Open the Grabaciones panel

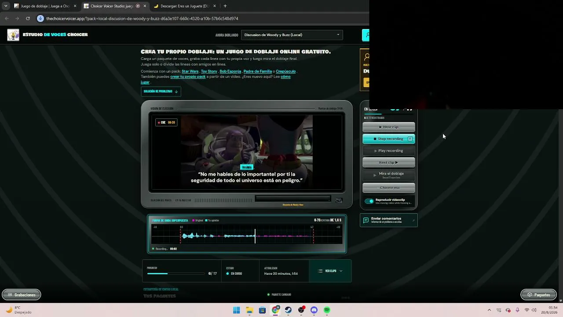tap(22, 295)
